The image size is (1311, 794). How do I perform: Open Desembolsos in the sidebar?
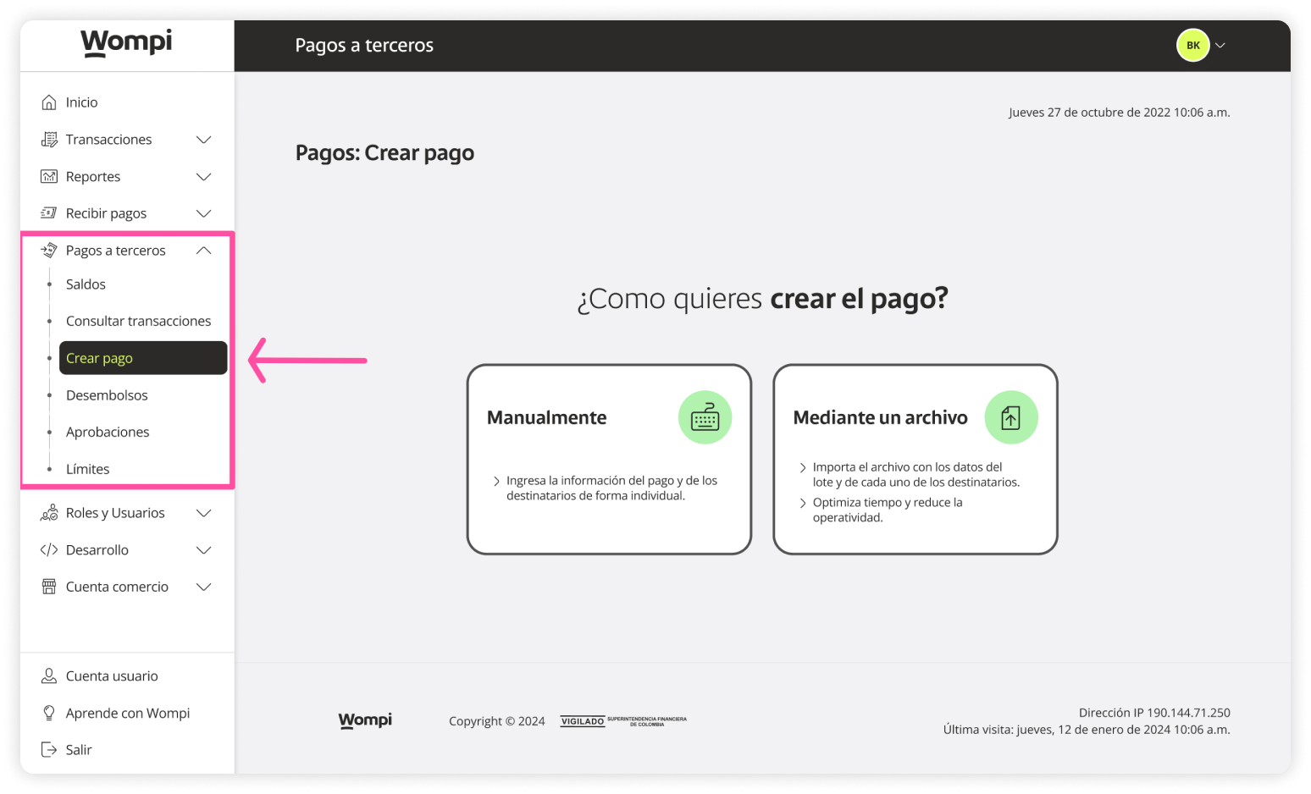[x=107, y=394]
